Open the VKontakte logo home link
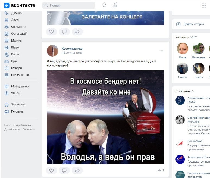210x178 pixels. 20,5
